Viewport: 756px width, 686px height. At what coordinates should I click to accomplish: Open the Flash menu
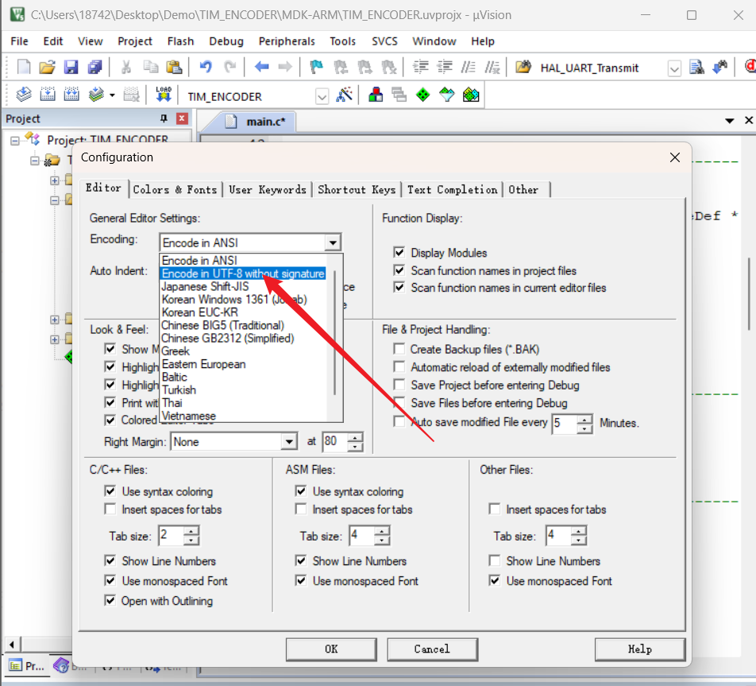180,41
